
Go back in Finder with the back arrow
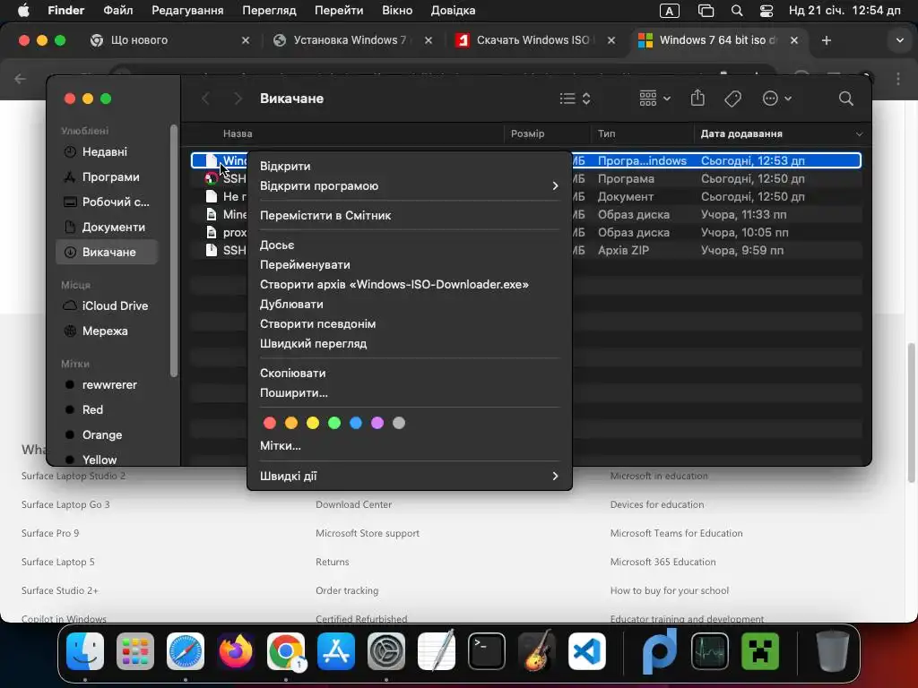[x=205, y=99]
